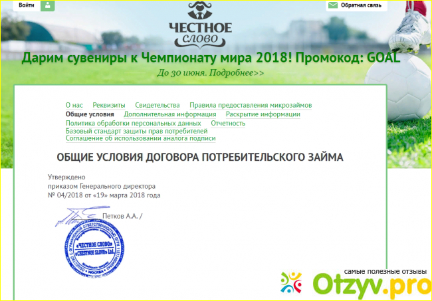Click the green user profile icon
The image size is (432, 301).
pos(48,5)
